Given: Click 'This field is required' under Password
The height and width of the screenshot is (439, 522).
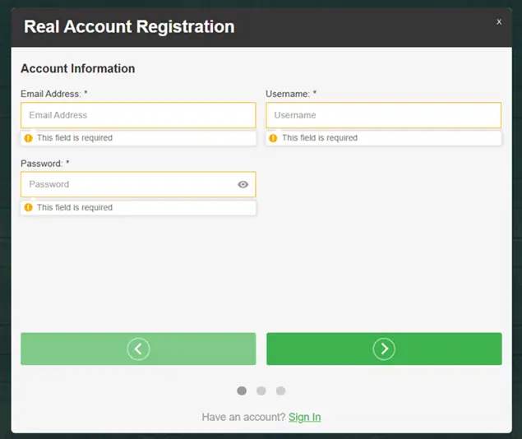Looking at the screenshot, I should click(x=75, y=207).
